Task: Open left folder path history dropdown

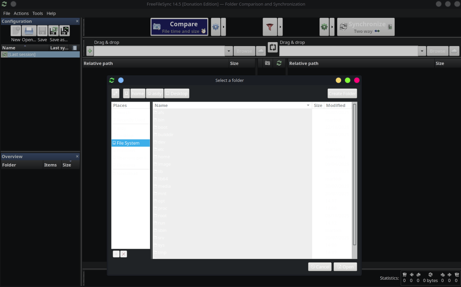Action: click(229, 51)
